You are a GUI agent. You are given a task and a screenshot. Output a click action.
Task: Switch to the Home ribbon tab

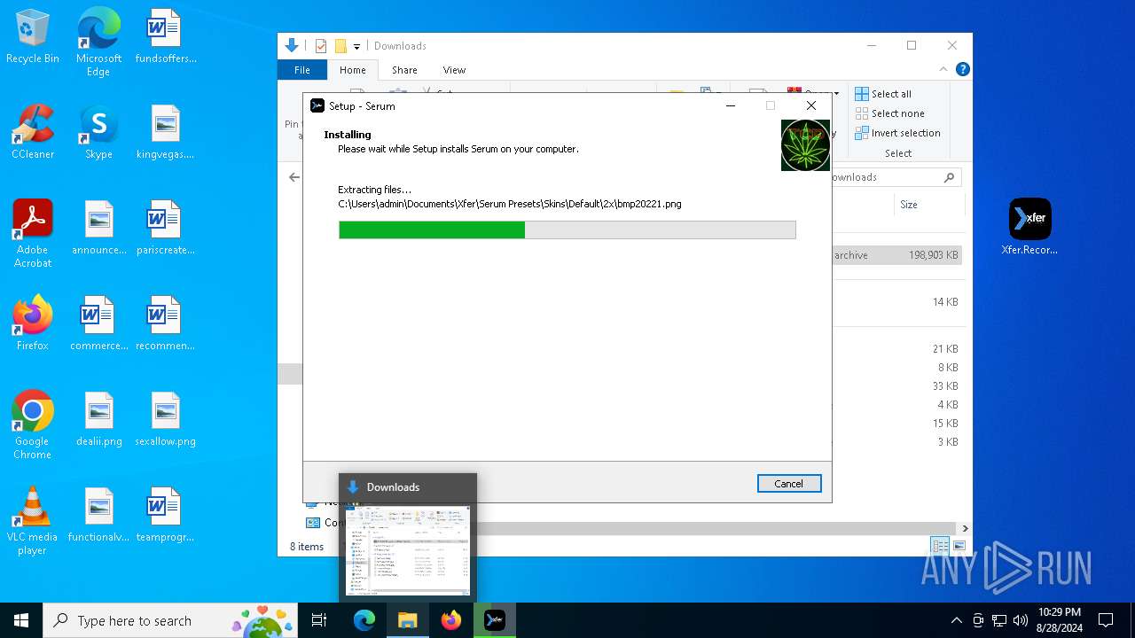(353, 70)
